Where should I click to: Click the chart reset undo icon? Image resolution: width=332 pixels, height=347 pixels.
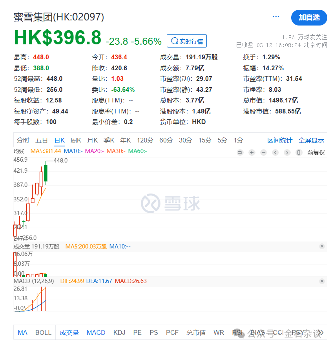click(240, 152)
